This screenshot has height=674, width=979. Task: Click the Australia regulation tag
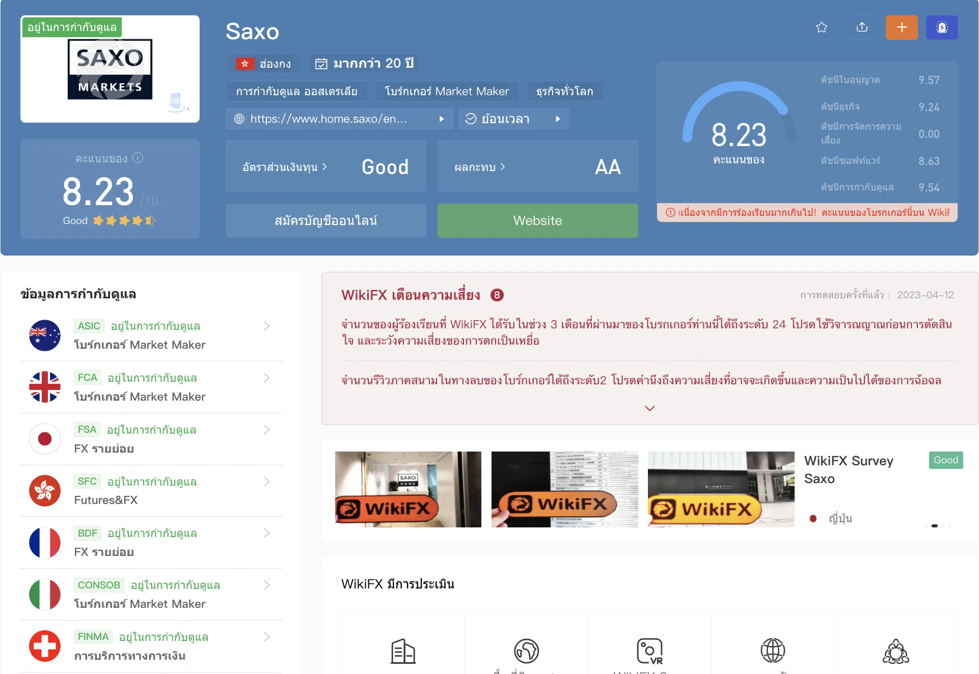(296, 91)
